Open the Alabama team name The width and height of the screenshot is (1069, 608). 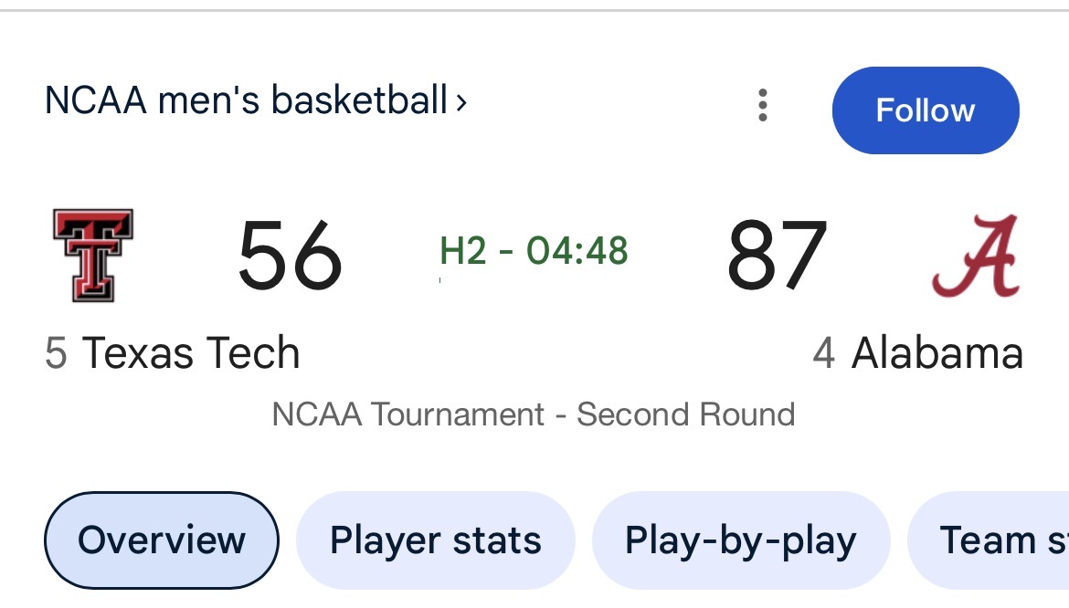tap(937, 352)
